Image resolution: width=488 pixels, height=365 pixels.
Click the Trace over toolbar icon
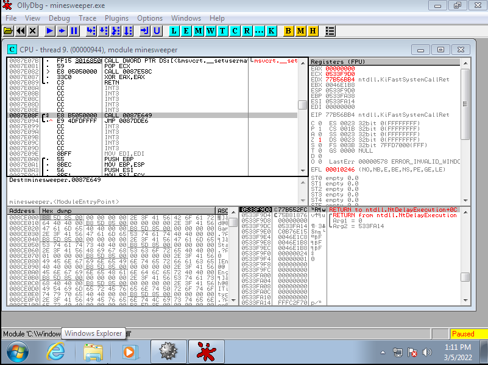coord(128,31)
